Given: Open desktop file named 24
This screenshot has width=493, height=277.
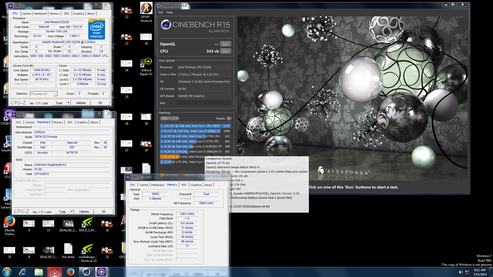Looking at the screenshot, I should coord(127,66).
